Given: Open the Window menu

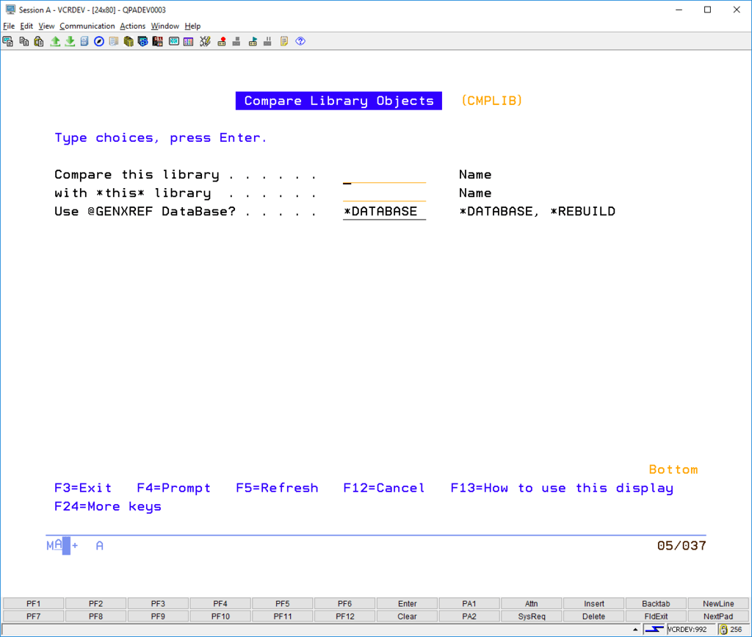Looking at the screenshot, I should pos(165,26).
